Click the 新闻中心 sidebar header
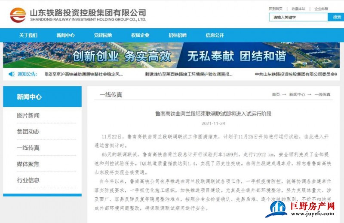 (42, 96)
